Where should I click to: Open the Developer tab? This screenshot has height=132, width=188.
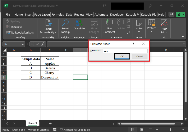click(x=117, y=15)
